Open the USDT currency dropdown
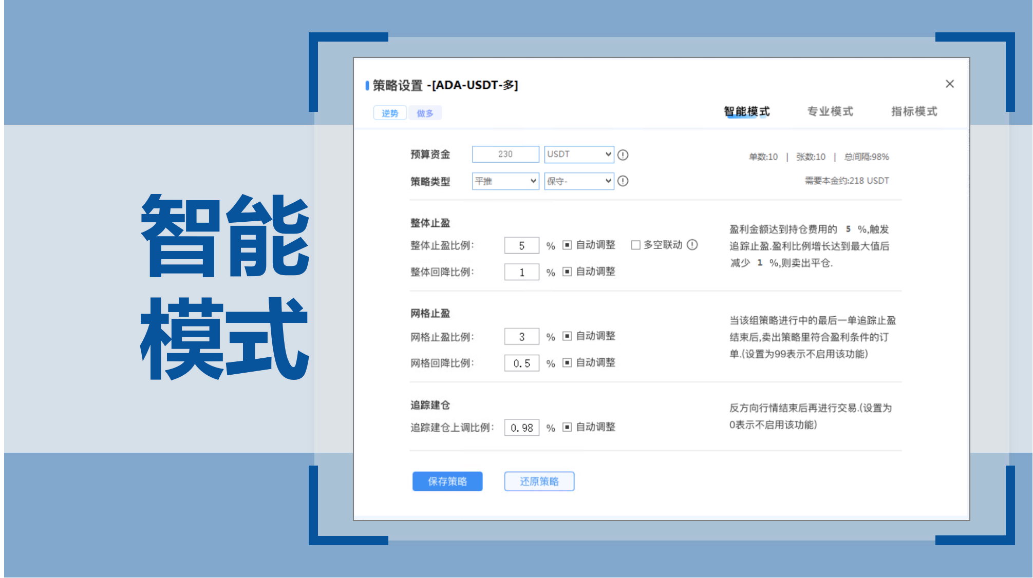The width and height of the screenshot is (1033, 578). [579, 154]
